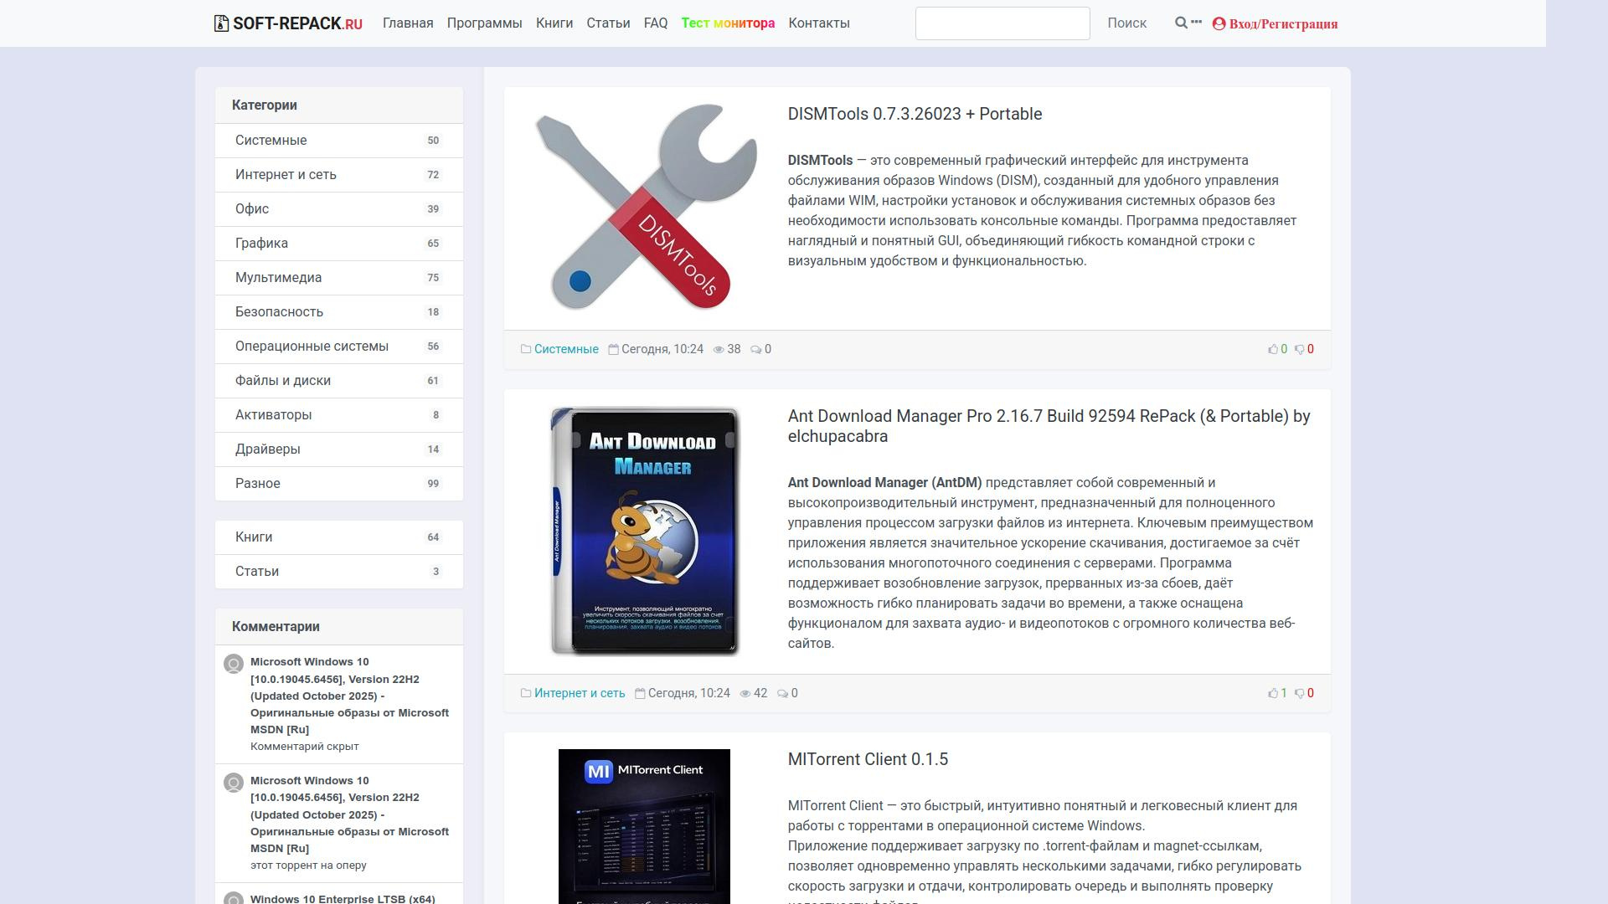1608x904 pixels.
Task: Open Тест монитора in top navigation
Action: point(727,23)
